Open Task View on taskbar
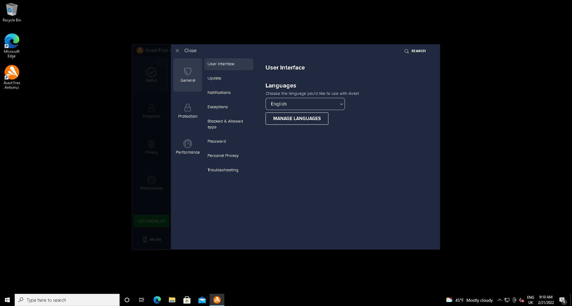Screen dimensions: 572x306 (x=142, y=300)
